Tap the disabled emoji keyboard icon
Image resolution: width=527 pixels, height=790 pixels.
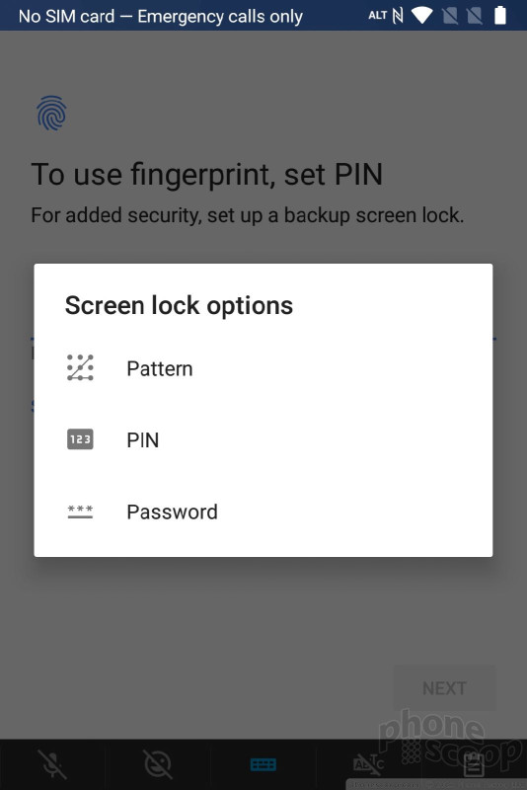pos(158,764)
